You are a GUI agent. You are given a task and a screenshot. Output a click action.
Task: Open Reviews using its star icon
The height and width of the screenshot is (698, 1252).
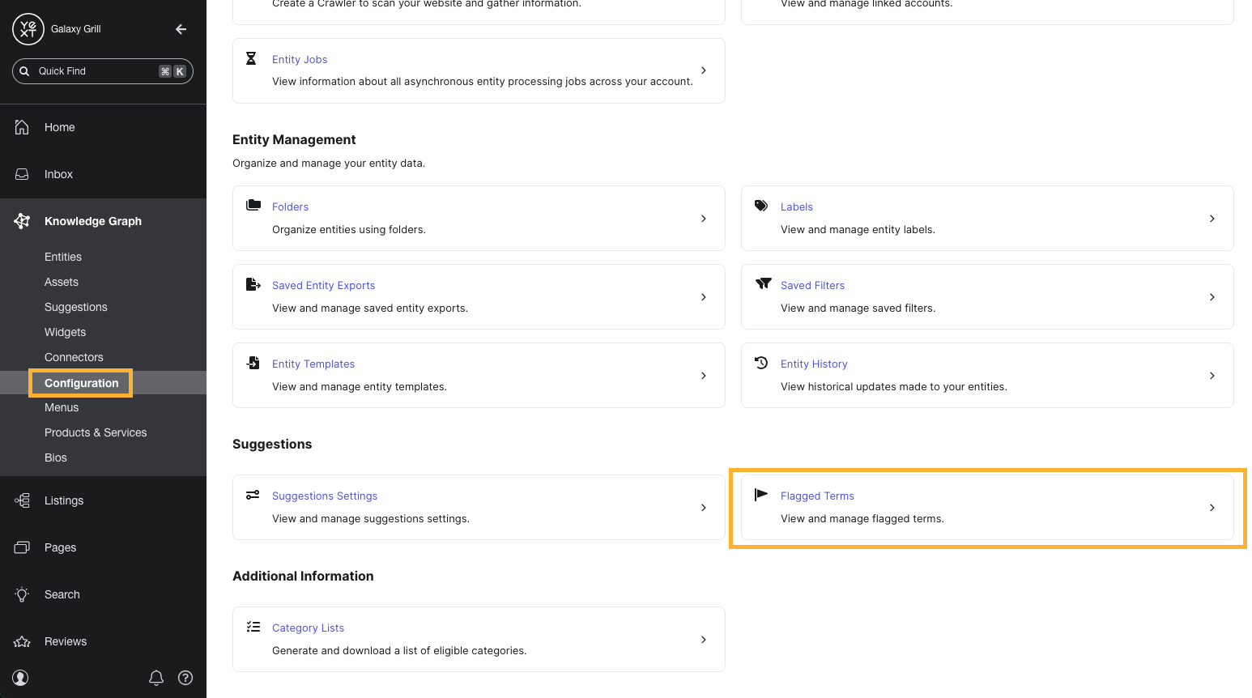point(22,641)
